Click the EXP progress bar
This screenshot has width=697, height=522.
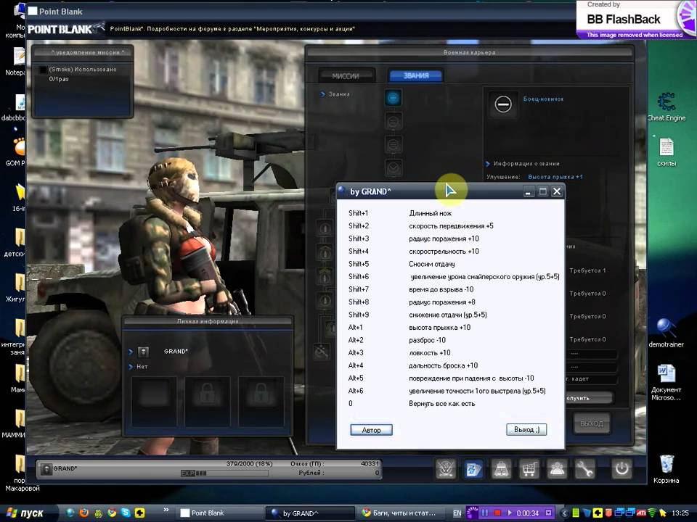224,473
